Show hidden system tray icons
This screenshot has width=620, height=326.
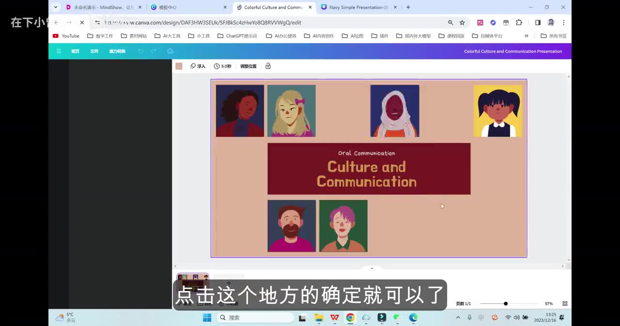(458, 318)
